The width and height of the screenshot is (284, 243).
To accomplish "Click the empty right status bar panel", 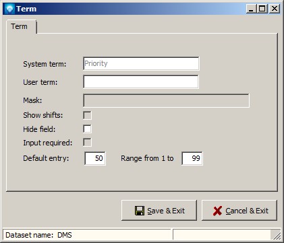I will click(x=223, y=235).
